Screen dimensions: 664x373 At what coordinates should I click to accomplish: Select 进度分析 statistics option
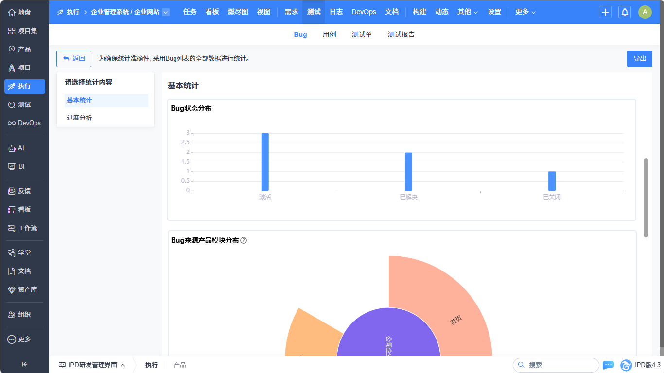[79, 118]
